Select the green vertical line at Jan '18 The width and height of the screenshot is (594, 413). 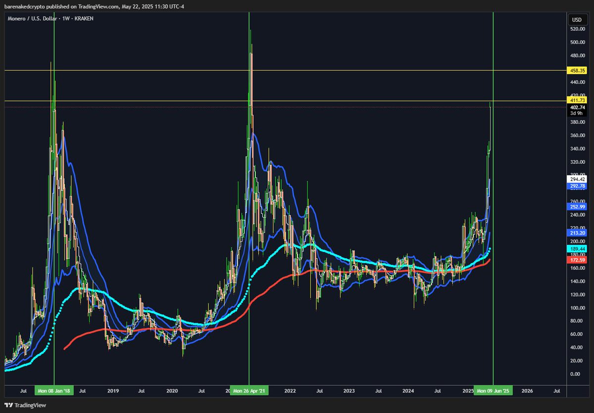click(54, 198)
